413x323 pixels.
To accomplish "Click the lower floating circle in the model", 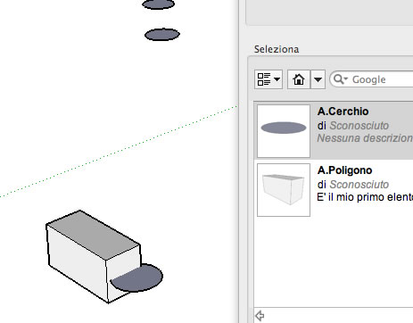I will pos(162,35).
